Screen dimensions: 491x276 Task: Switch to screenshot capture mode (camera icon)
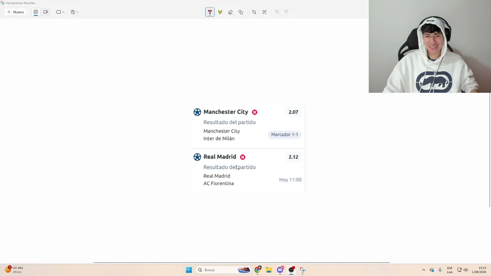[36, 12]
